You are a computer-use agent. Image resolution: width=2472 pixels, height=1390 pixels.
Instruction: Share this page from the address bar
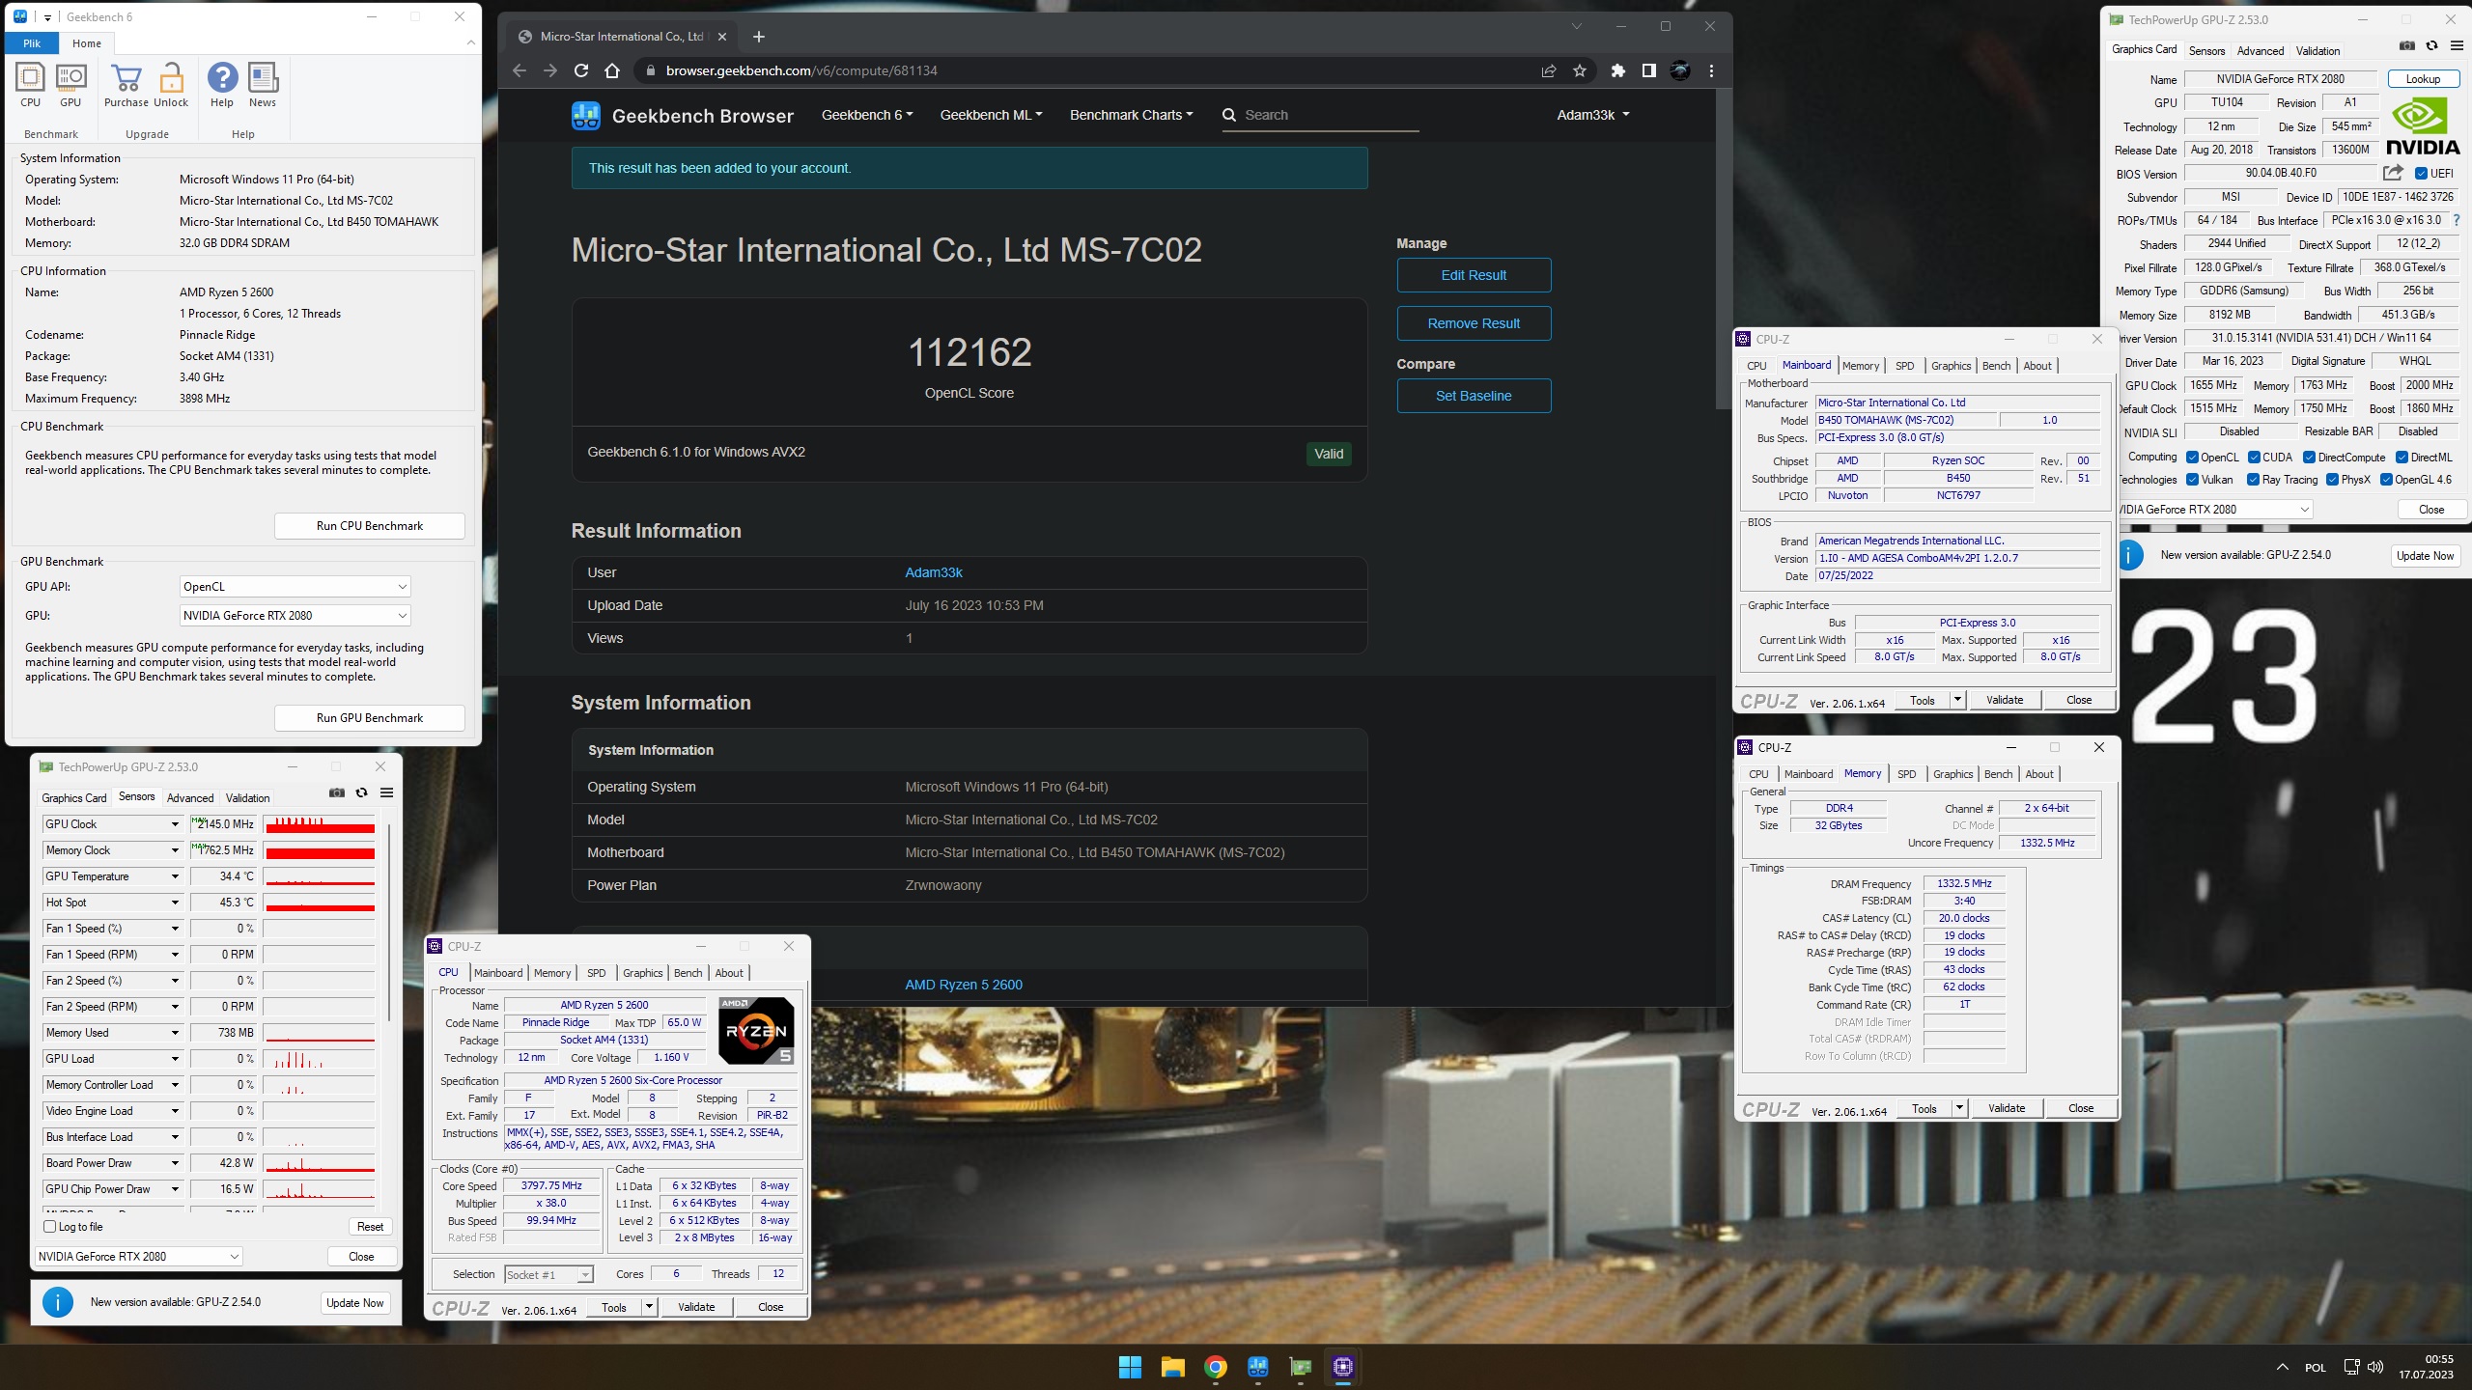tap(1549, 70)
